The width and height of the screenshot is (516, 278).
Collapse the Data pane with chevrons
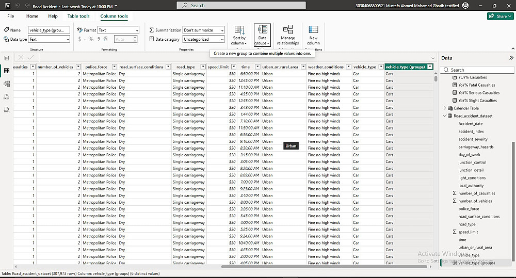coord(511,58)
